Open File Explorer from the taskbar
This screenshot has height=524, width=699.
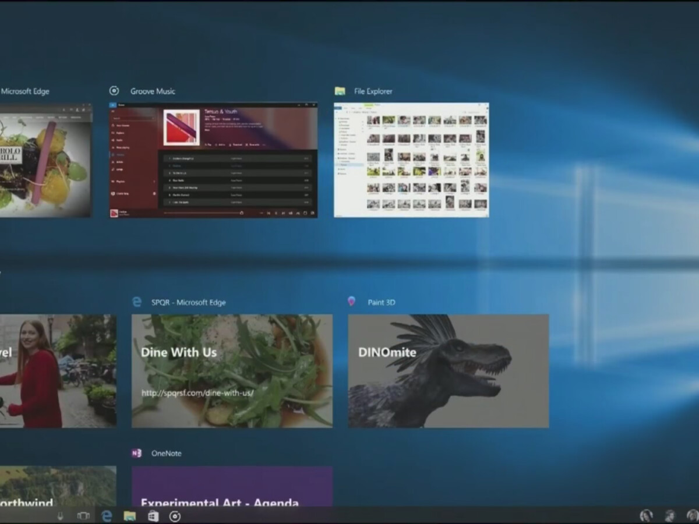pos(129,516)
